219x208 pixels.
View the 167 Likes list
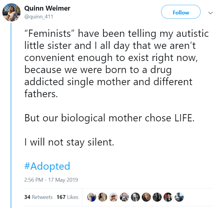click(67, 197)
